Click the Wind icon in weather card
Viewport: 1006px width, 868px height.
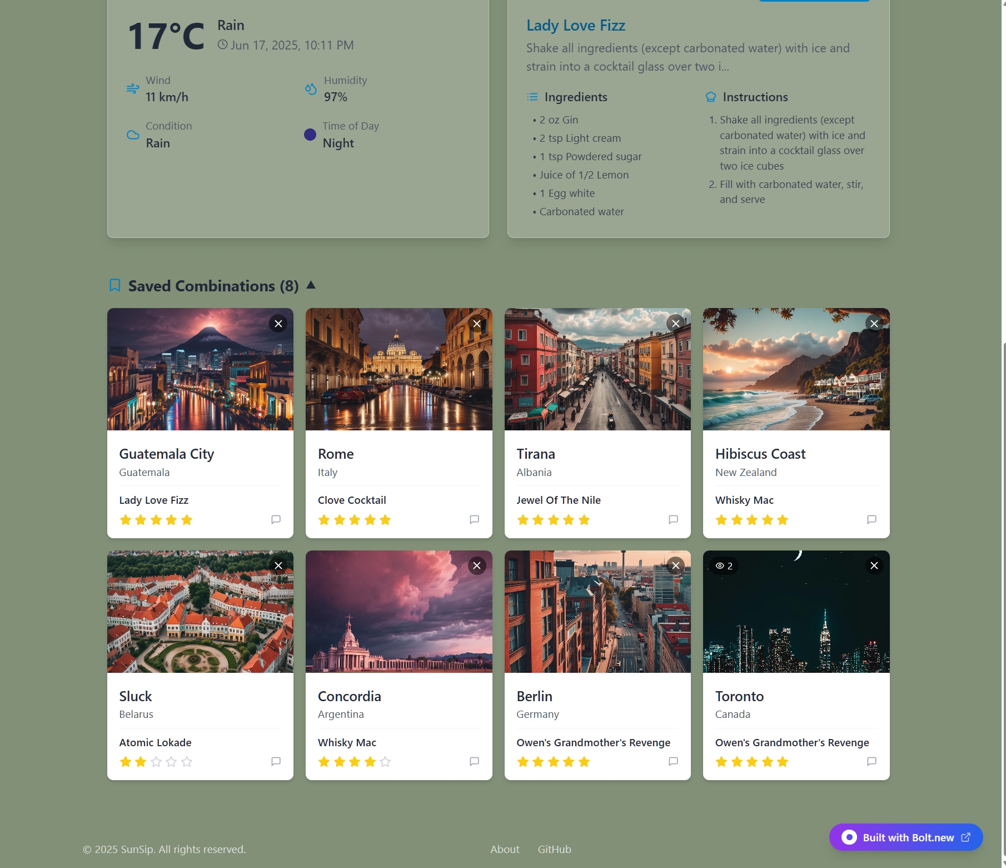tap(133, 88)
